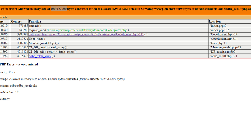Click memory value 3887392
The height and width of the screenshot is (131, 251).
click(x=23, y=34)
